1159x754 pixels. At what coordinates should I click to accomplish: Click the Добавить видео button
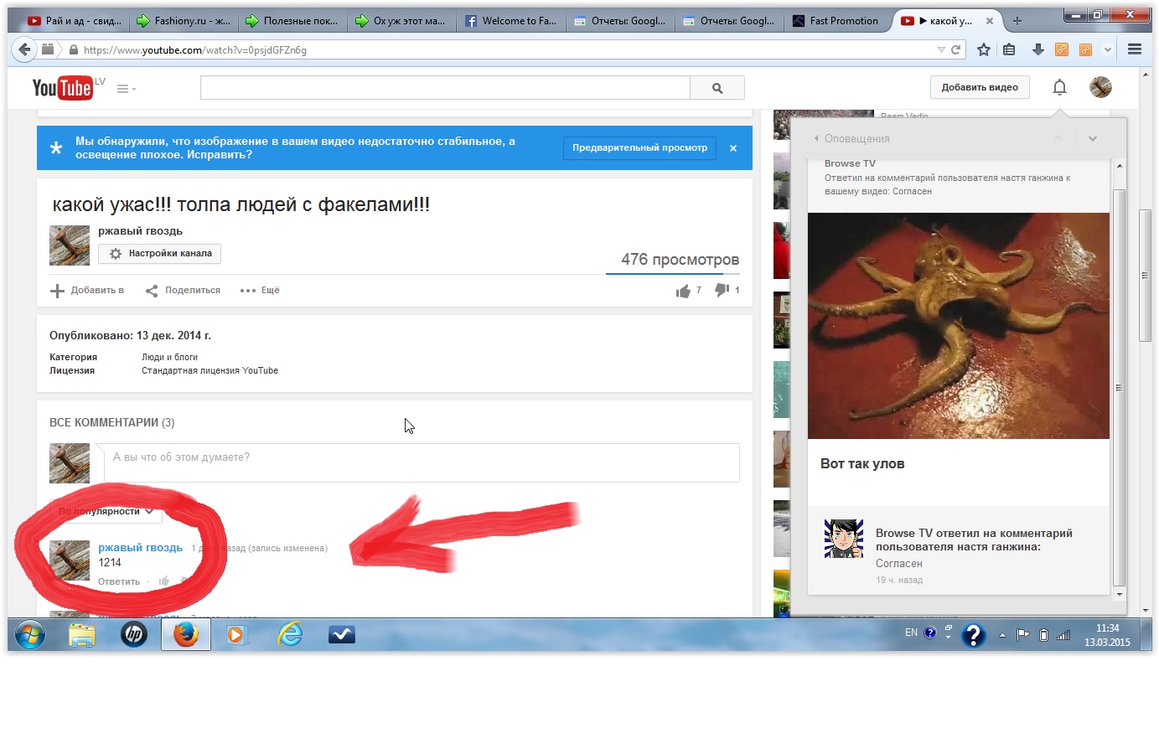pyautogui.click(x=980, y=87)
